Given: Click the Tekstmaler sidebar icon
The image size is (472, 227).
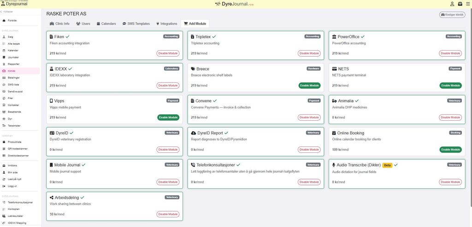Looking at the screenshot, I should pyautogui.click(x=4, y=126).
